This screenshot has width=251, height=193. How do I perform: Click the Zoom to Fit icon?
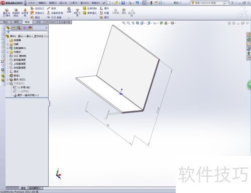[x=124, y=23]
